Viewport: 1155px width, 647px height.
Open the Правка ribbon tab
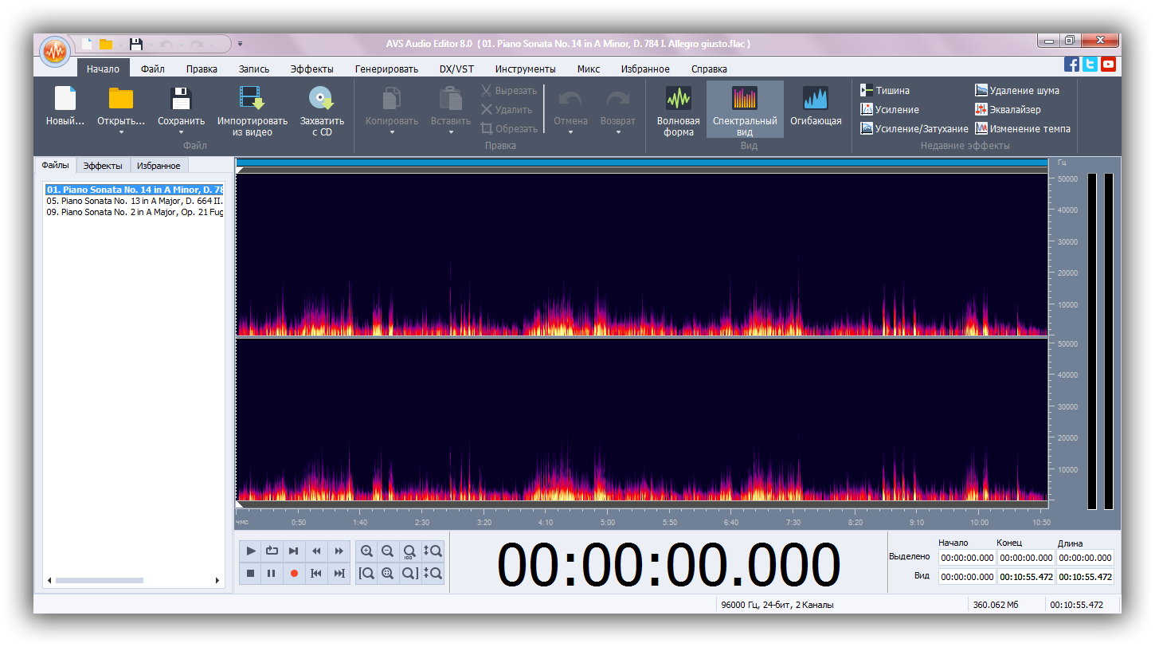click(202, 69)
